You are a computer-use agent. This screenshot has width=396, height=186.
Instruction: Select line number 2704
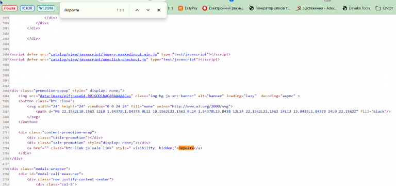[x=5, y=148]
